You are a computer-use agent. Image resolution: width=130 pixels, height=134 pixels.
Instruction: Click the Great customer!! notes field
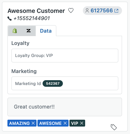[x=65, y=107]
